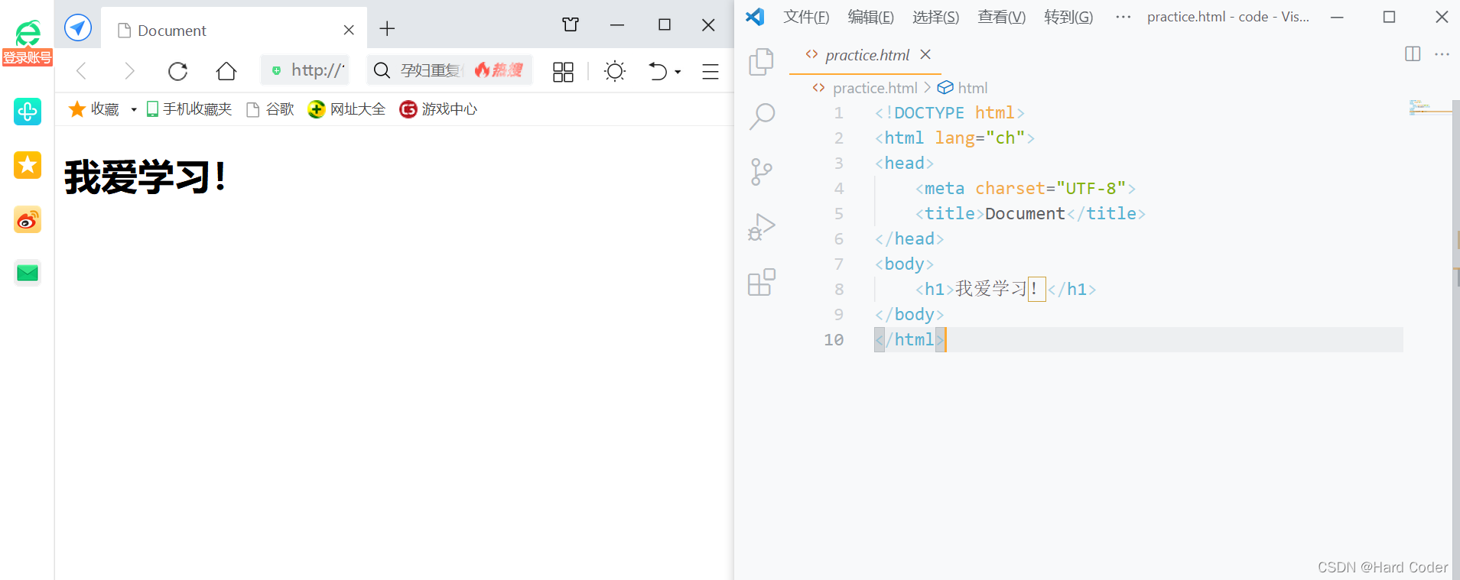The height and width of the screenshot is (580, 1460).
Task: Click the http address bar
Action: click(305, 70)
